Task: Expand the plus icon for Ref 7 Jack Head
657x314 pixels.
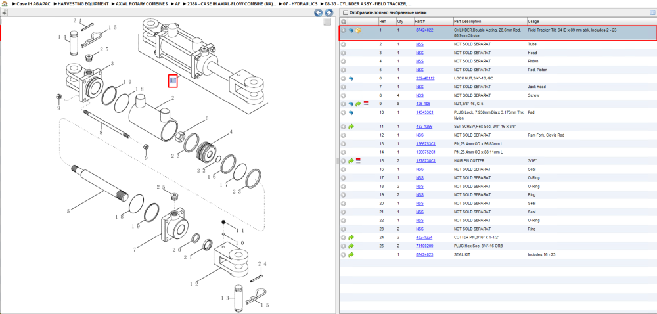Action: pos(344,87)
